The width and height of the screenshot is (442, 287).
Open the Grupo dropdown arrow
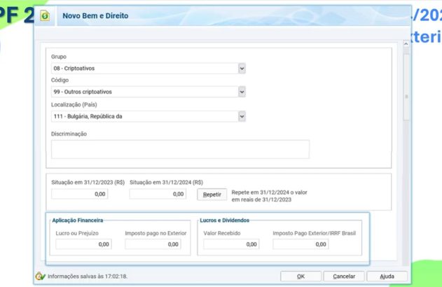pos(242,68)
